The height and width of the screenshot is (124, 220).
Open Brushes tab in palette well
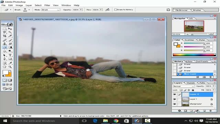(197, 10)
